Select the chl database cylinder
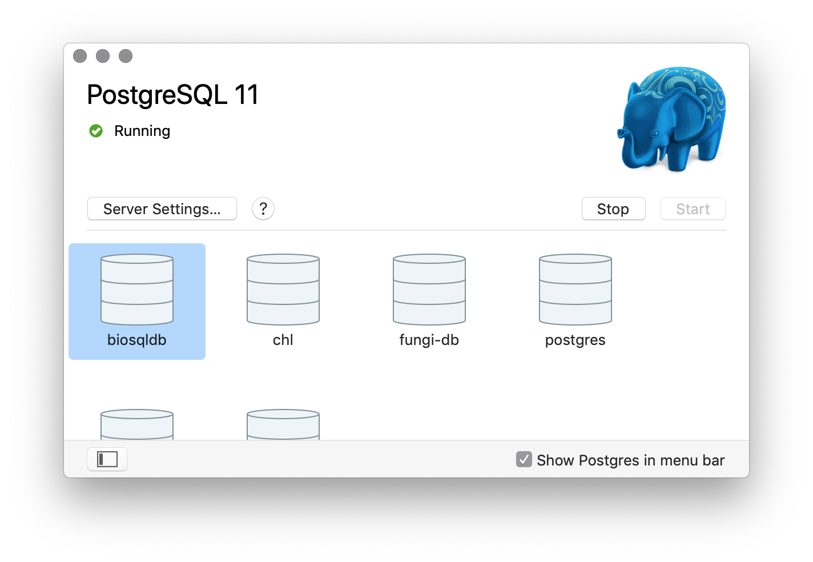The width and height of the screenshot is (813, 562). pyautogui.click(x=283, y=290)
